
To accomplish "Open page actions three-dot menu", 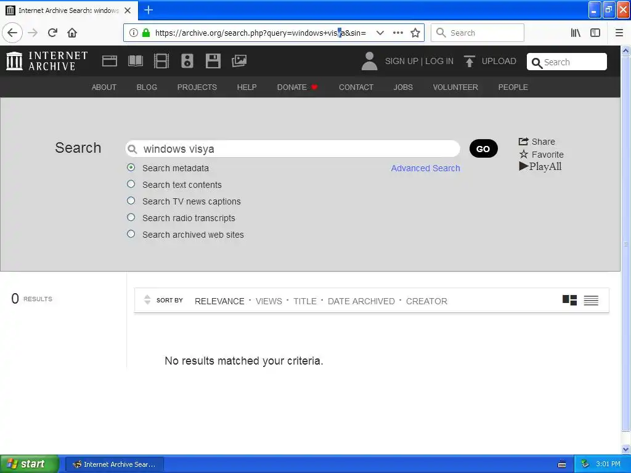I will coord(397,33).
